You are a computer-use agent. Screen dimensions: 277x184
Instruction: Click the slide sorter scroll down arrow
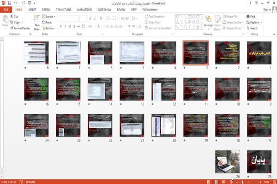coord(2,177)
